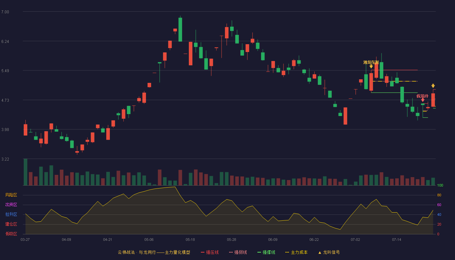Click the 05-18 date label
Image resolution: width=455 pixels, height=260 pixels.
pyautogui.click(x=190, y=240)
